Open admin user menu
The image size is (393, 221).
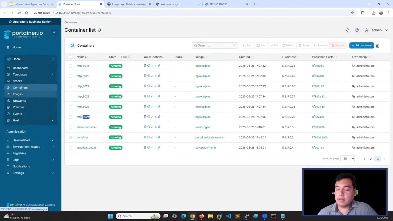click(376, 30)
